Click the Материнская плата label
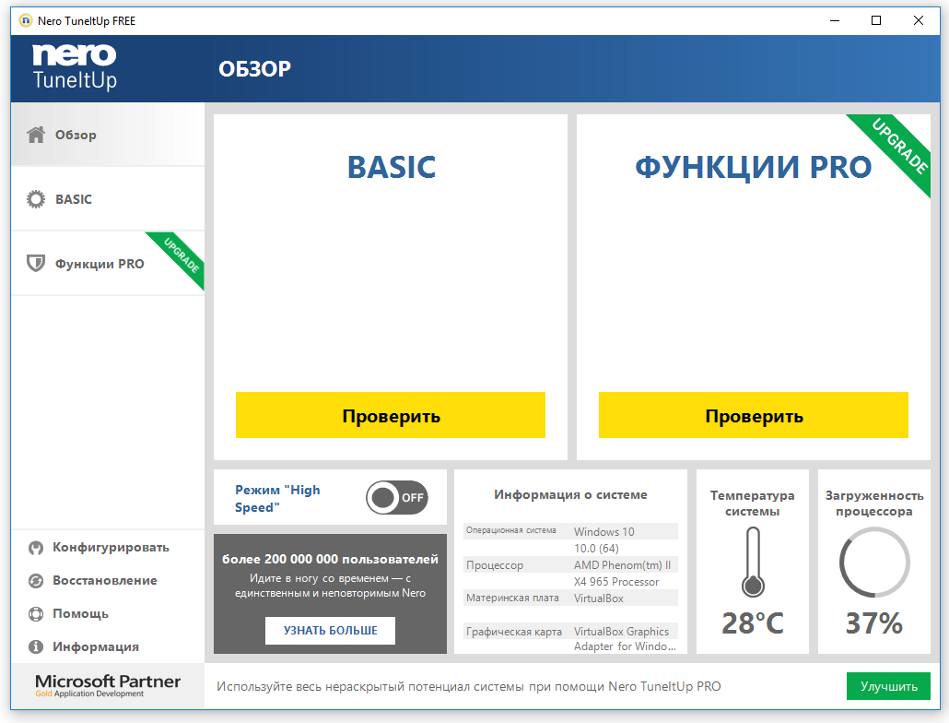Viewport: 949px width, 723px height. click(512, 599)
